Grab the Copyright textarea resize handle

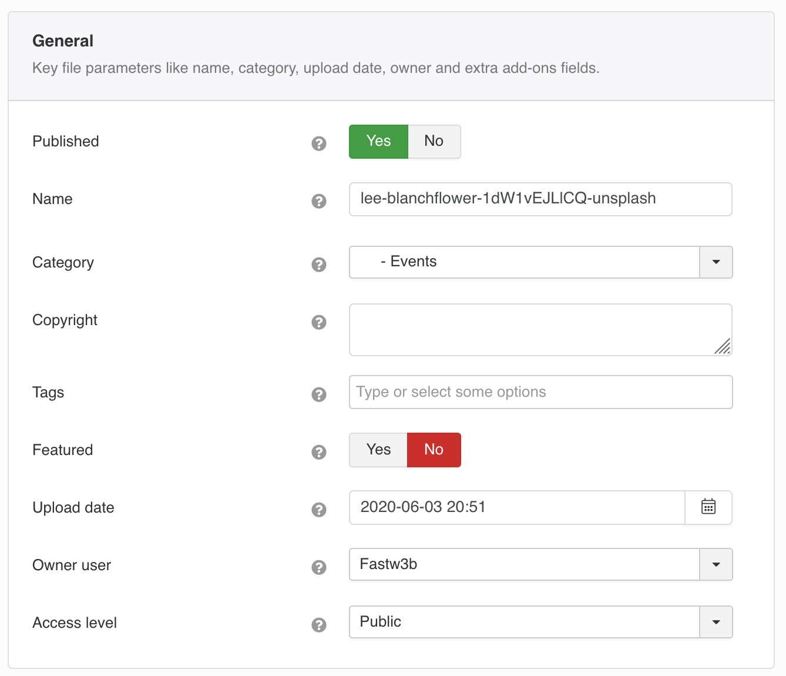[723, 346]
